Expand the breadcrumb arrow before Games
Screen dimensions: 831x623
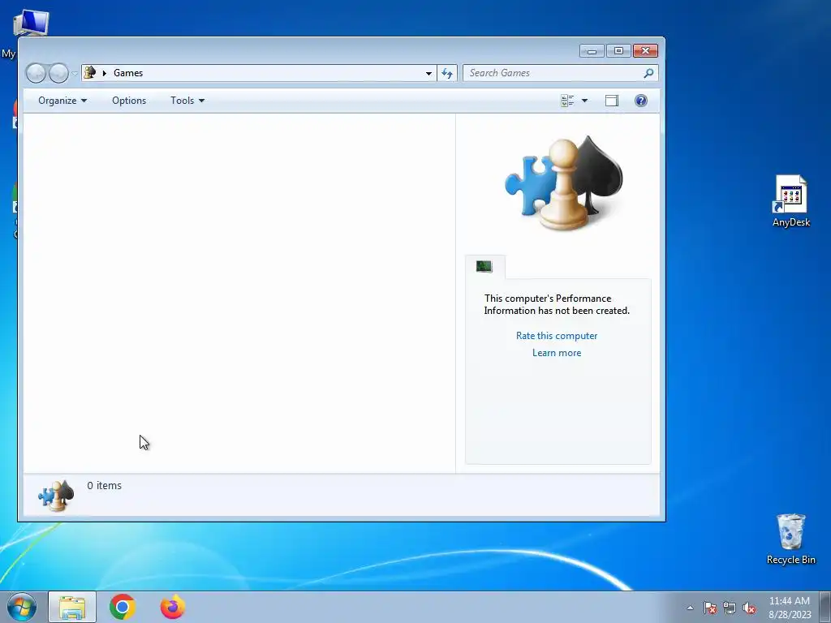[105, 73]
